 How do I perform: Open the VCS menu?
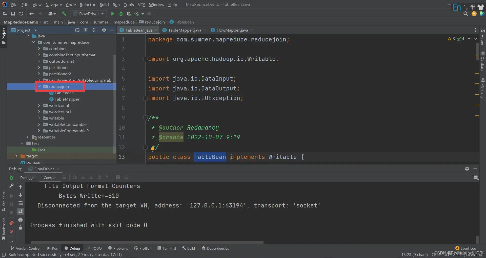141,5
